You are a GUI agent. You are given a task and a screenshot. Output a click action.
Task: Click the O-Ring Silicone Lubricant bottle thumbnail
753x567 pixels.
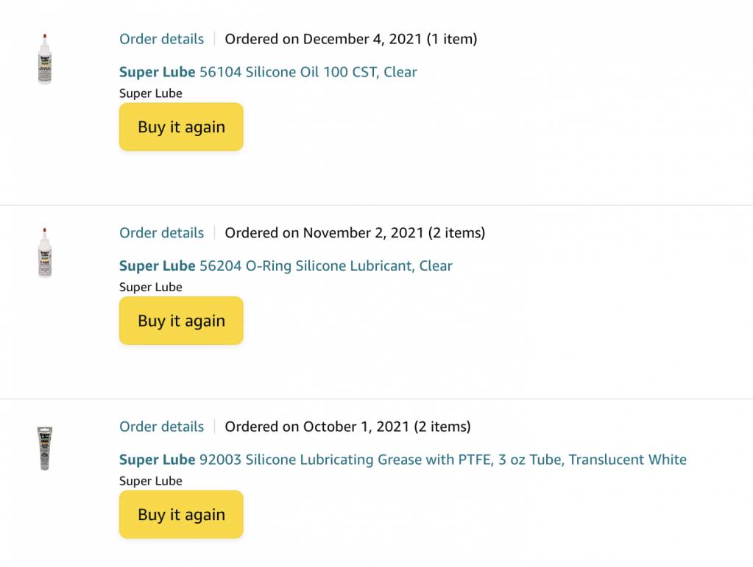click(x=45, y=253)
